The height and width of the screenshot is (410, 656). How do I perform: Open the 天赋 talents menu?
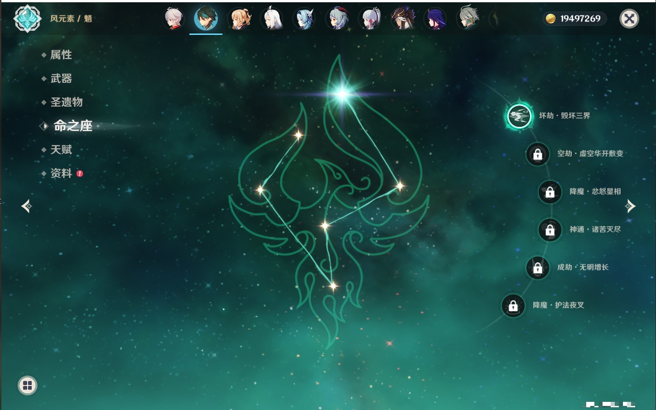click(61, 150)
